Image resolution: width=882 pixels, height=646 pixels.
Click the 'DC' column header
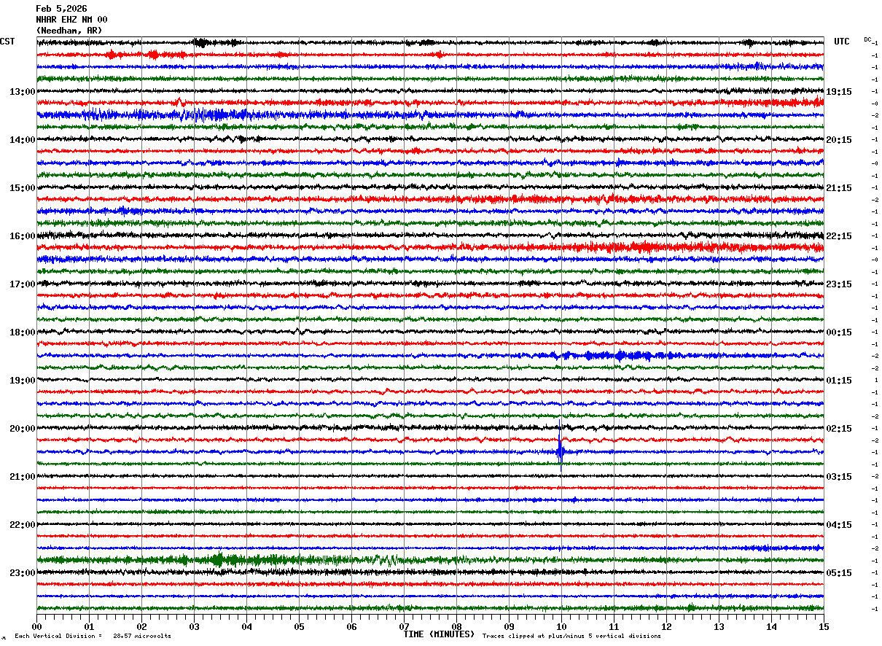click(x=867, y=39)
